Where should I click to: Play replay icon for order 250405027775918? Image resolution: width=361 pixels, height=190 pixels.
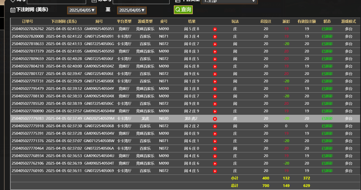click(215, 126)
